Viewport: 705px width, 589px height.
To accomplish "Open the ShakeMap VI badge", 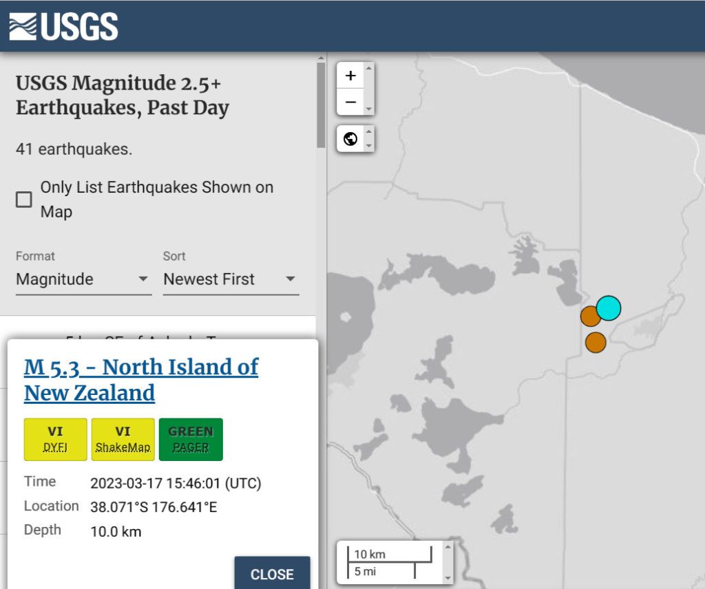I will [123, 439].
